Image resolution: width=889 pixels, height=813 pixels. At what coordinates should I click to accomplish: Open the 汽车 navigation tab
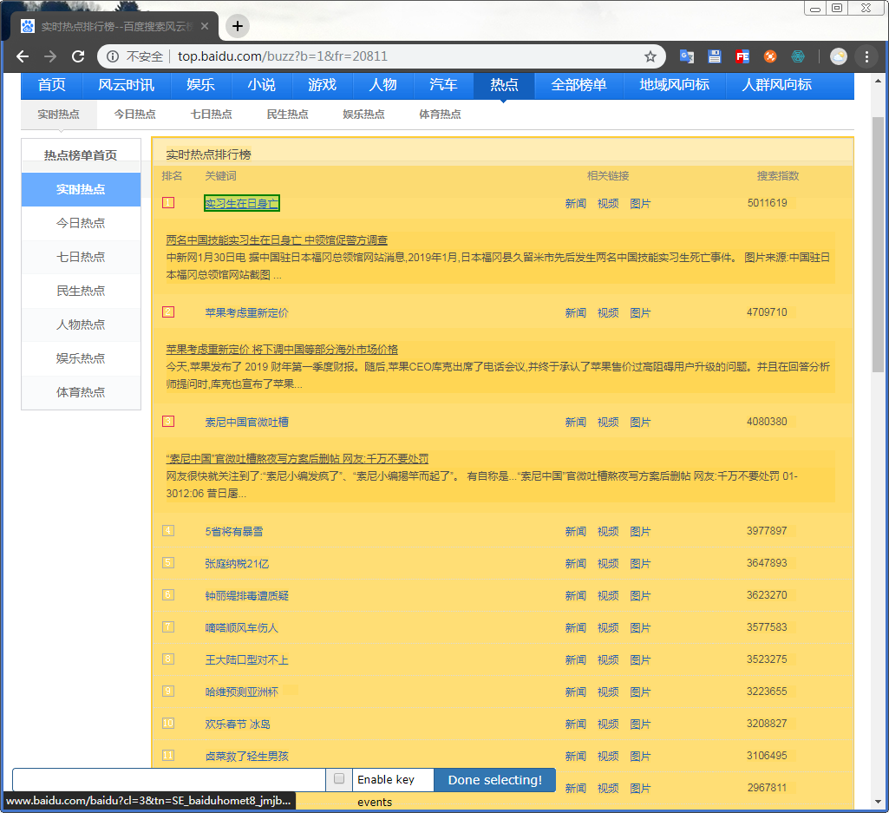[x=443, y=85]
